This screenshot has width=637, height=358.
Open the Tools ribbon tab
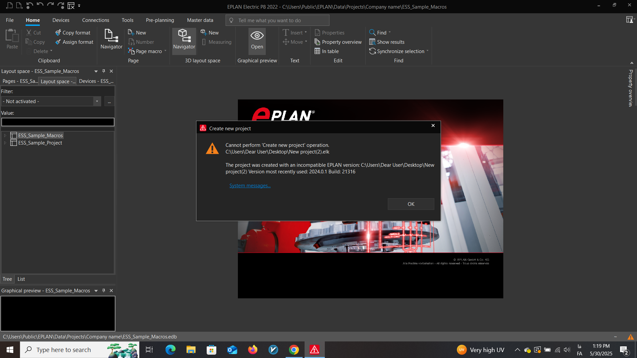(x=127, y=20)
